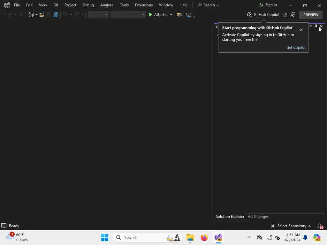The image size is (327, 245).
Task: Open File Explorer from taskbar
Action: (x=190, y=237)
